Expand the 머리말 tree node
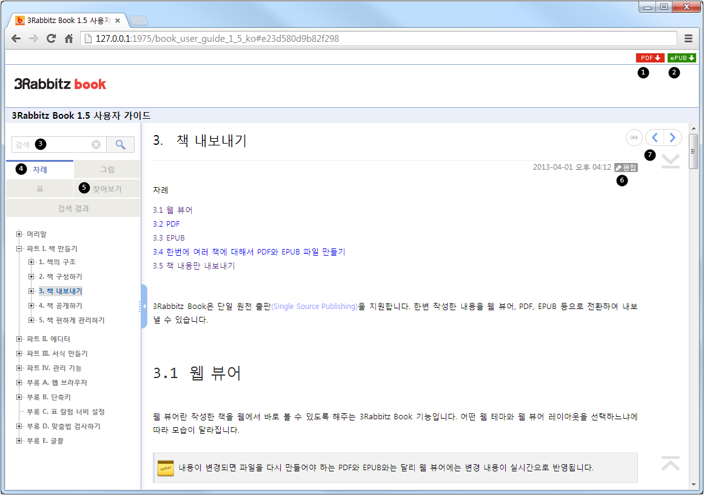This screenshot has height=495, width=704. tap(19, 234)
